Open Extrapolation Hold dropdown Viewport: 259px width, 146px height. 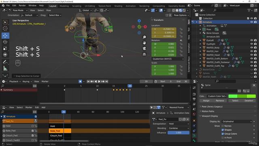click(x=178, y=124)
